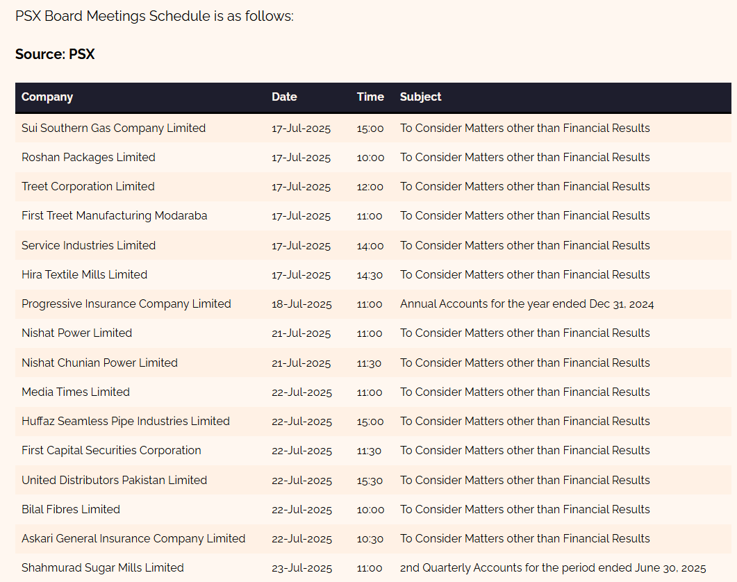The width and height of the screenshot is (737, 582).
Task: Click Nishat Chunian Power Limited cell
Action: point(99,363)
